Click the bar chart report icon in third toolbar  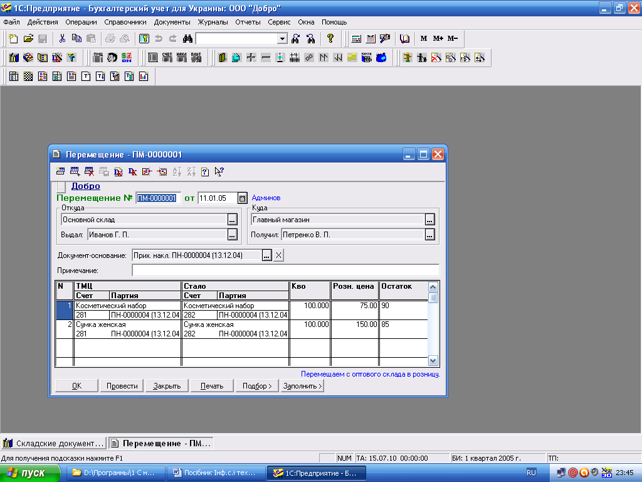[144, 76]
